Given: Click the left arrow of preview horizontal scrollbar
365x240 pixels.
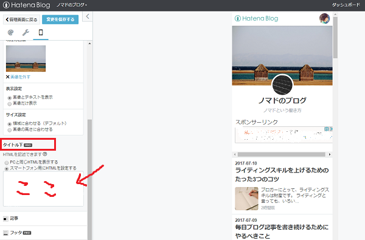Looking at the screenshot, I should [235, 154].
